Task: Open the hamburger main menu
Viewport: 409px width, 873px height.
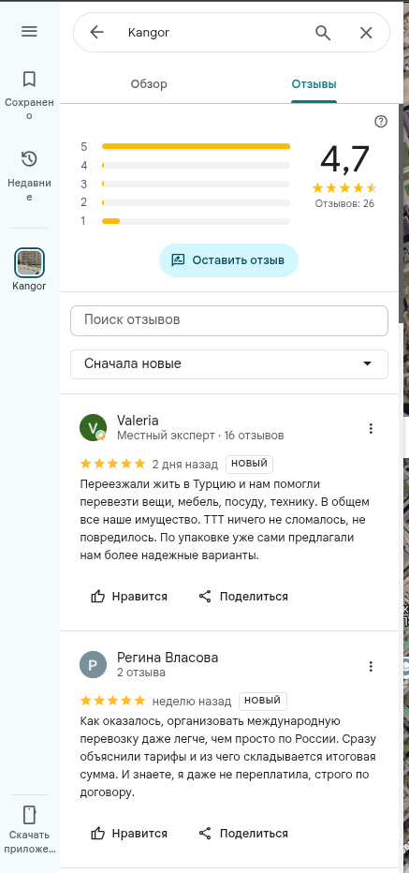Action: (29, 32)
